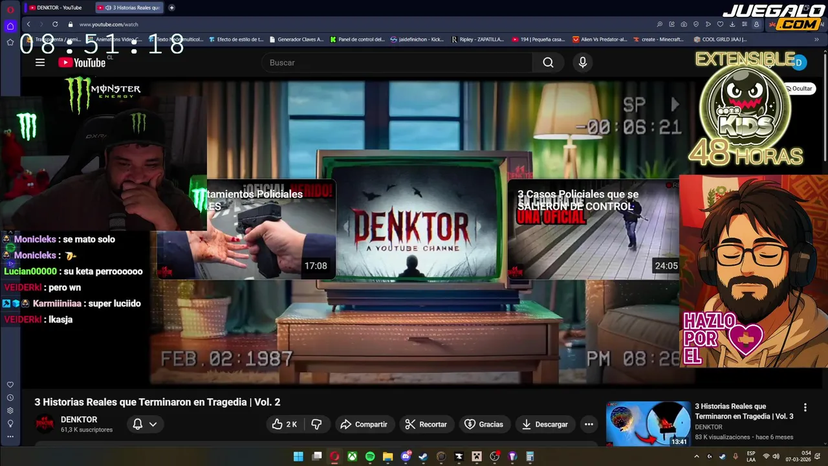Mute the audio of the 3 Historias tab

[108, 8]
